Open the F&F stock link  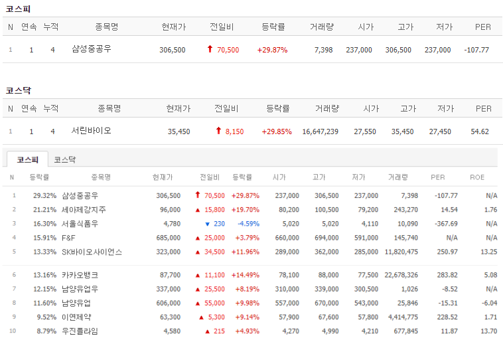click(x=68, y=238)
